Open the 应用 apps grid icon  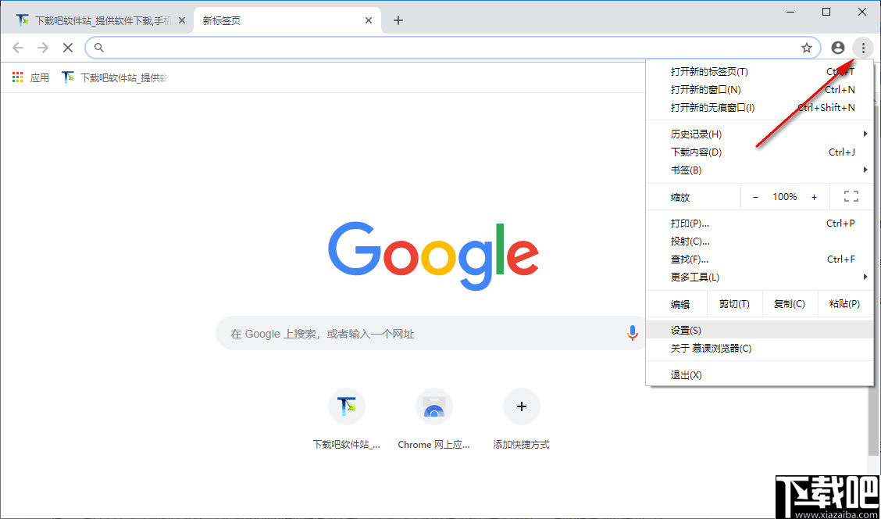tap(17, 77)
